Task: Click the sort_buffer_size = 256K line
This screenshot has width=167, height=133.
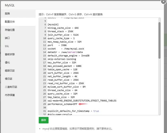Action: [x=63, y=73]
